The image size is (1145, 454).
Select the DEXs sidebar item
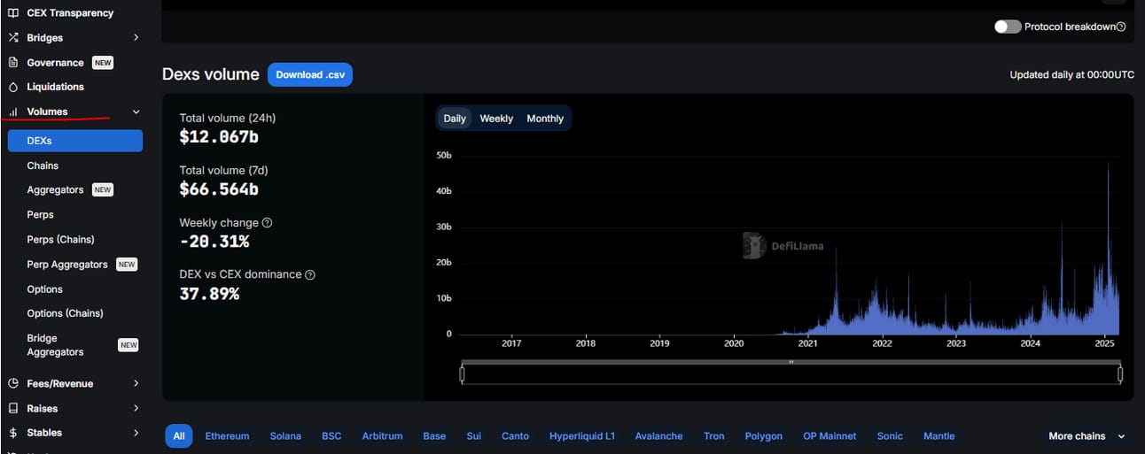pyautogui.click(x=74, y=141)
